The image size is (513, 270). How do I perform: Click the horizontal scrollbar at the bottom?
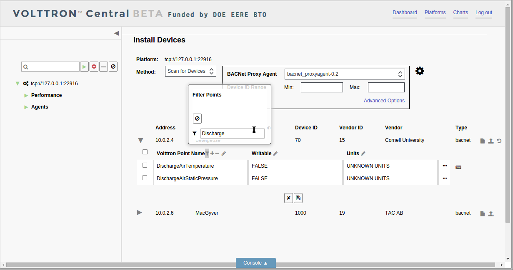coord(250,265)
